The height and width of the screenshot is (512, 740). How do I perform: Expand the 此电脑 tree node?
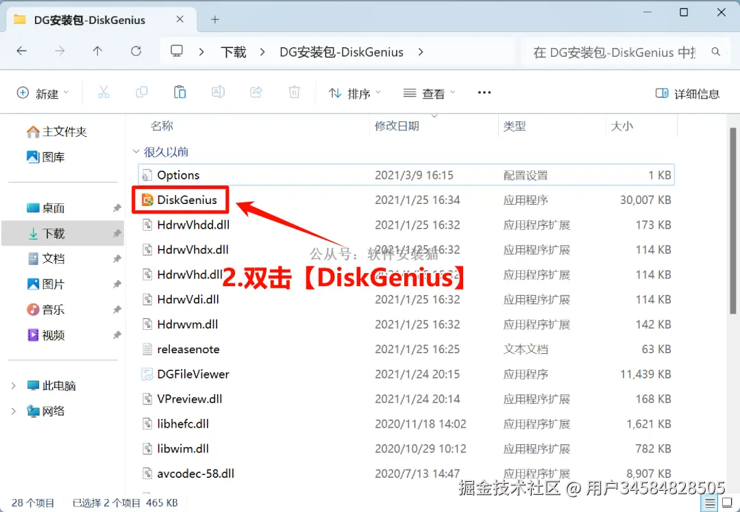pyautogui.click(x=13, y=385)
